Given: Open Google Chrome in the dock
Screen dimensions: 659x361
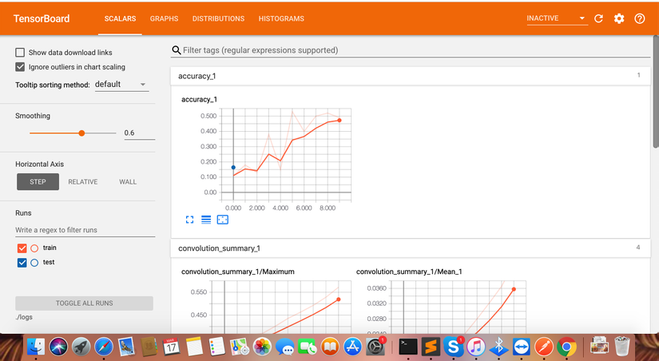Looking at the screenshot, I should coord(566,347).
